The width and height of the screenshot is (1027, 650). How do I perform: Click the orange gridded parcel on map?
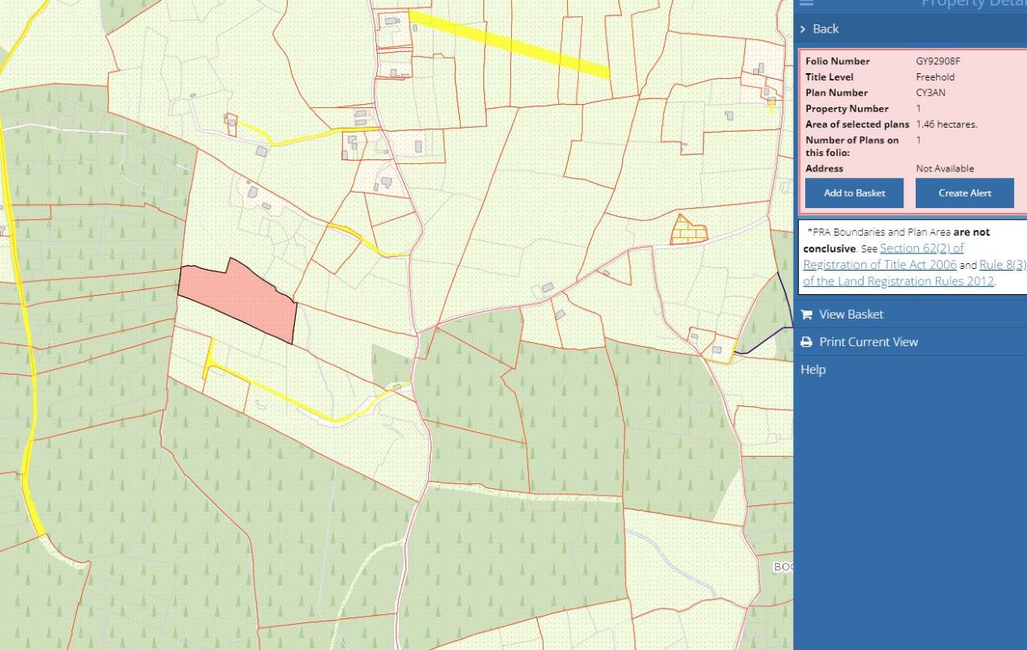[688, 232]
